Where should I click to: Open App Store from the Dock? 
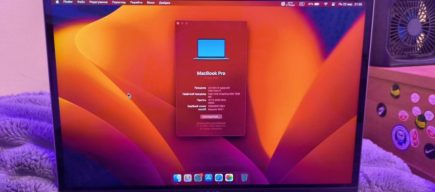click(209, 178)
